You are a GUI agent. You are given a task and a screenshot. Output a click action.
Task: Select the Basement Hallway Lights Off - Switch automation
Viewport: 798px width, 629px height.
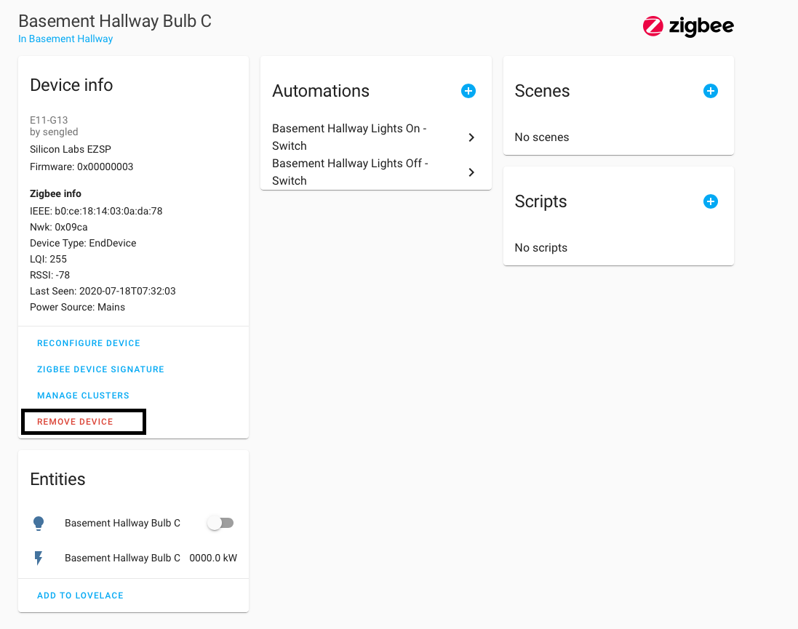pos(349,172)
